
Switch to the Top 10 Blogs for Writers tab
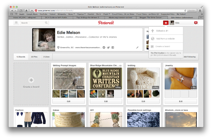coord(89,18)
